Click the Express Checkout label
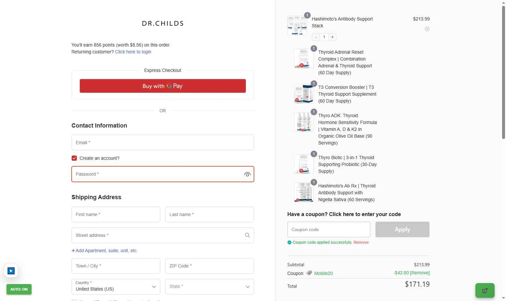This screenshot has height=301, width=506. (x=163, y=70)
